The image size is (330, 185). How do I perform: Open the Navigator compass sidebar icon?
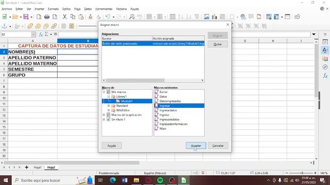pos(325,67)
